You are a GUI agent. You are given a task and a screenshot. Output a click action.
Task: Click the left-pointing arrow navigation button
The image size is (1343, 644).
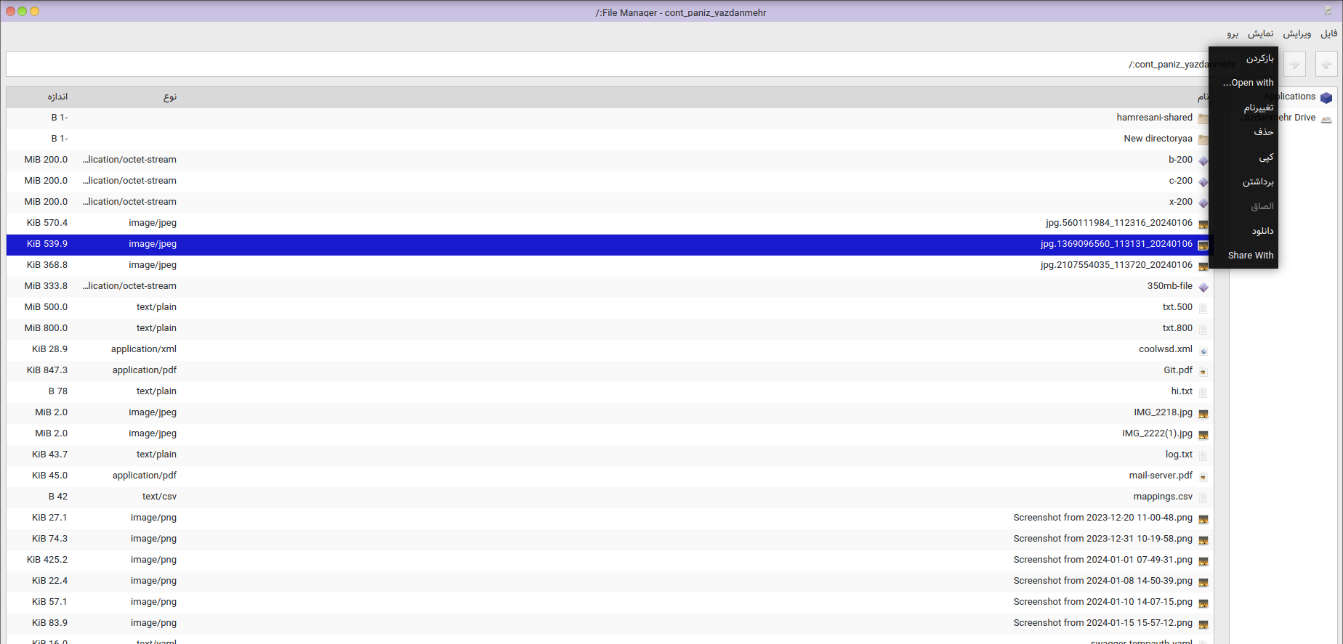1326,64
